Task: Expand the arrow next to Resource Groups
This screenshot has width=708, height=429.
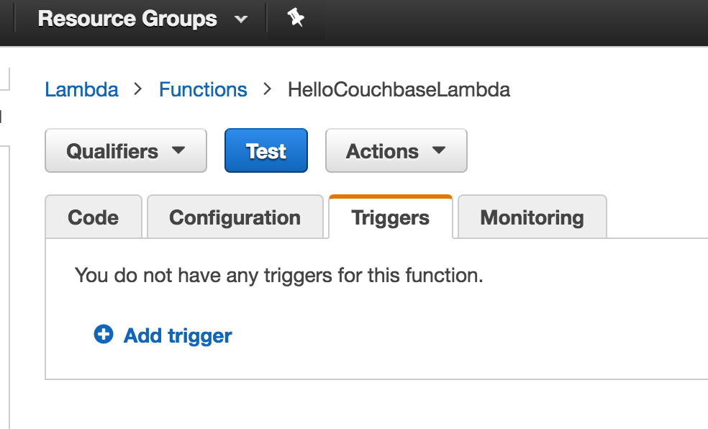Action: pos(241,19)
